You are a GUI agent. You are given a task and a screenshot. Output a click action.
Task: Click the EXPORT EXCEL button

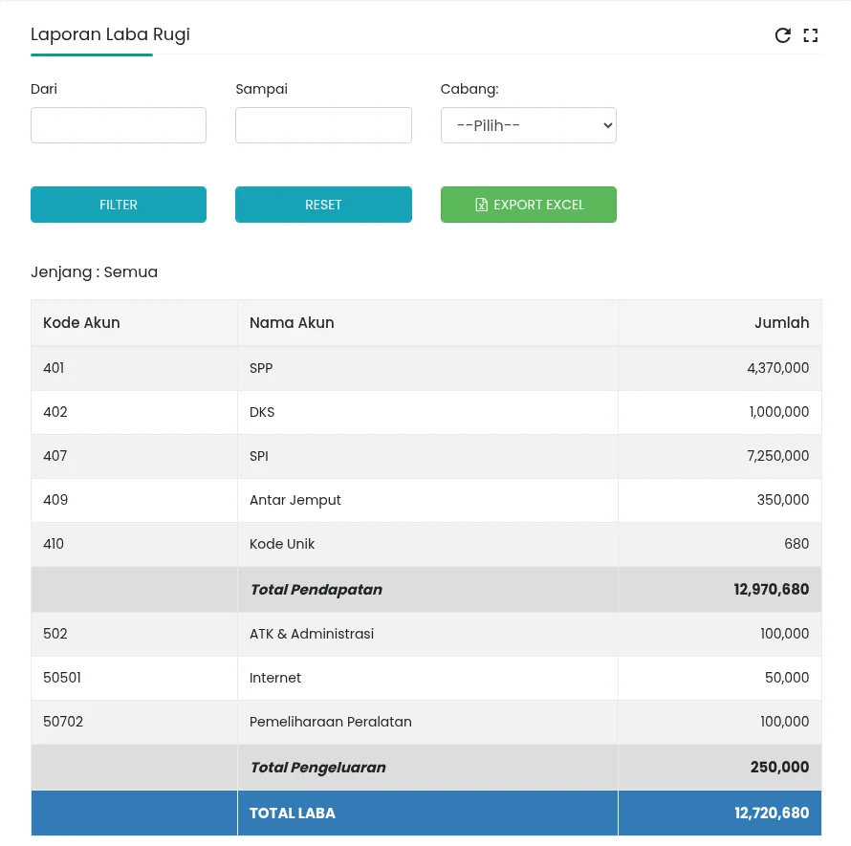point(529,205)
